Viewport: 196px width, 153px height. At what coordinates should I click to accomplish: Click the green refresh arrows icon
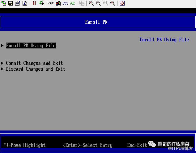41,3
